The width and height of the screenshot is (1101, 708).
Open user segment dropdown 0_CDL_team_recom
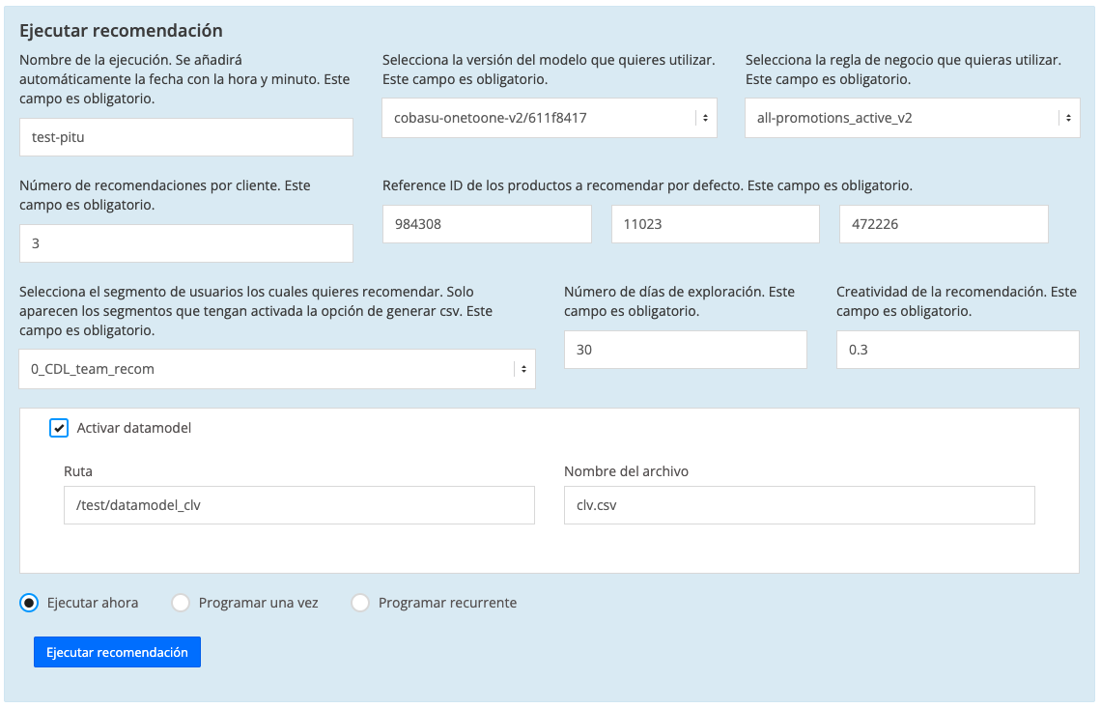[x=276, y=369]
